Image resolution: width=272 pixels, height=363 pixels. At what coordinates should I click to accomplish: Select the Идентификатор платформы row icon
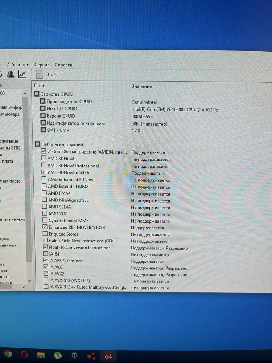tap(43, 123)
